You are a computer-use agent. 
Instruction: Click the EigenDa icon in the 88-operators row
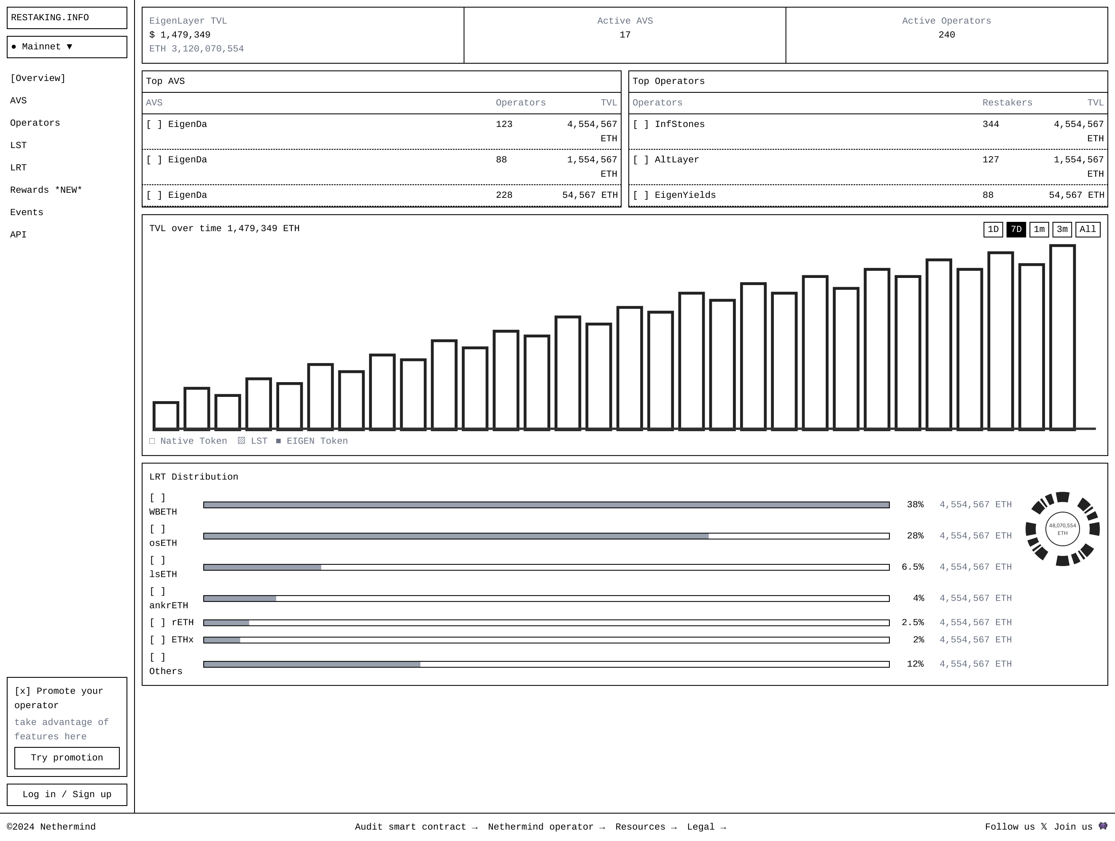154,160
